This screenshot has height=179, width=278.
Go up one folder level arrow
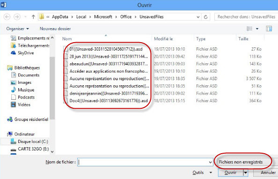(x=33, y=17)
